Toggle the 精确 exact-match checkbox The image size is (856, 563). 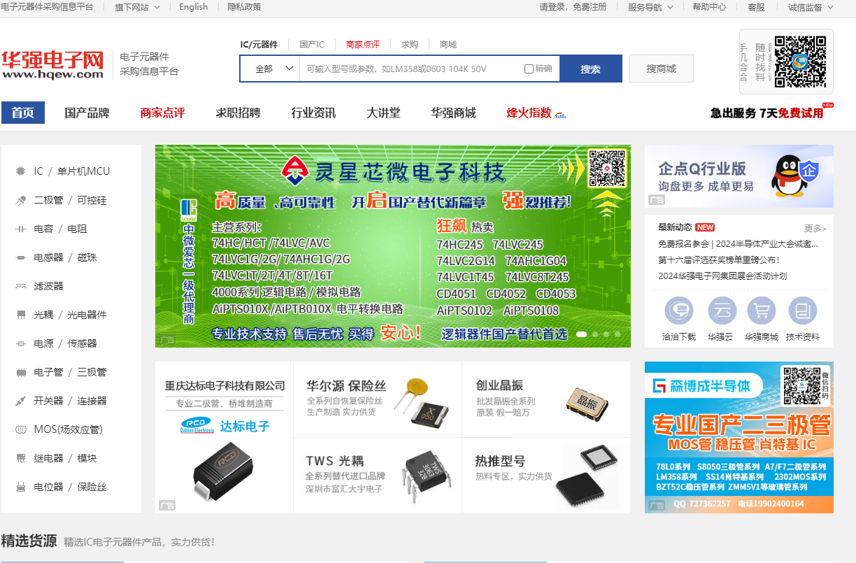pos(529,69)
